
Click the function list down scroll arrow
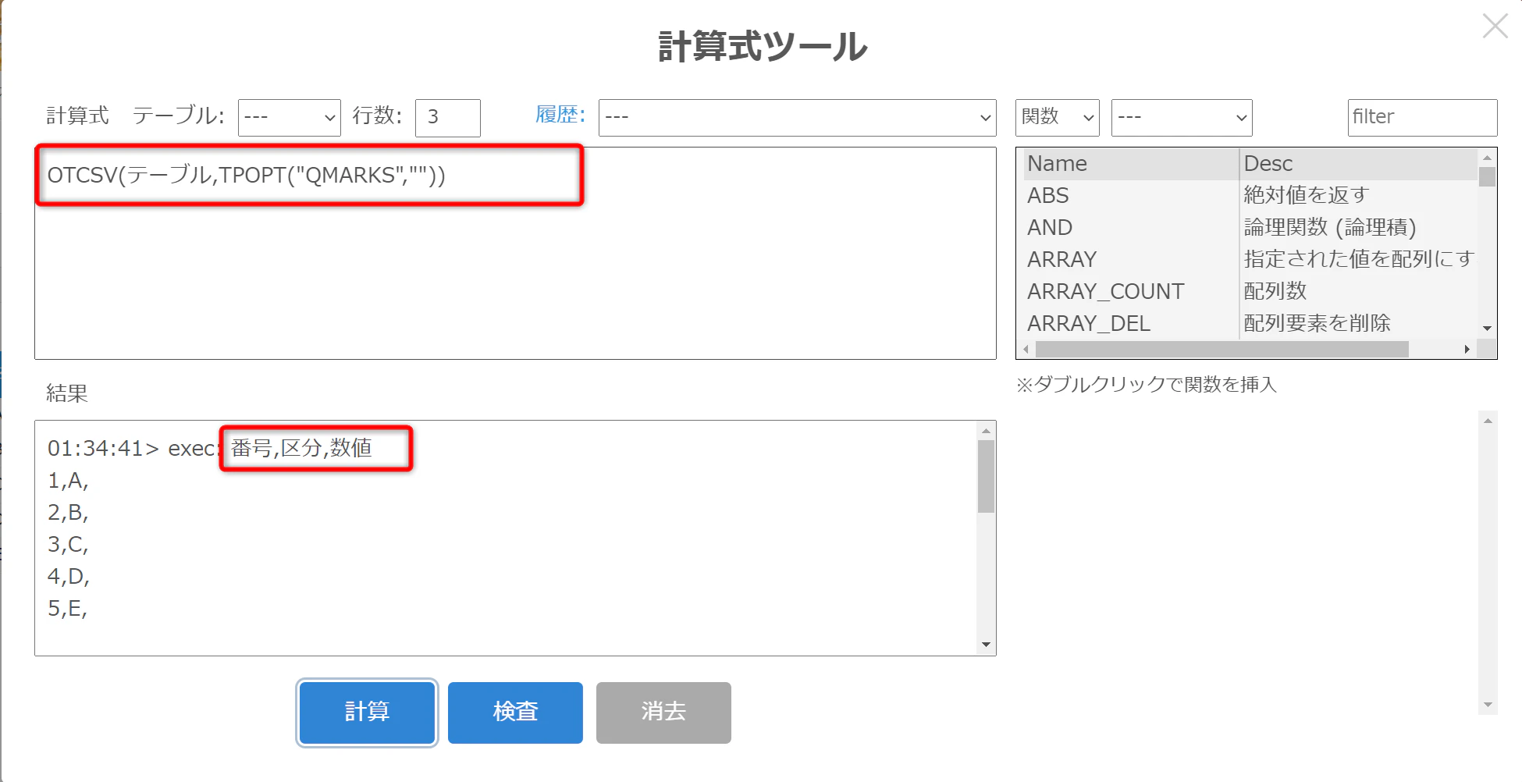[1487, 329]
